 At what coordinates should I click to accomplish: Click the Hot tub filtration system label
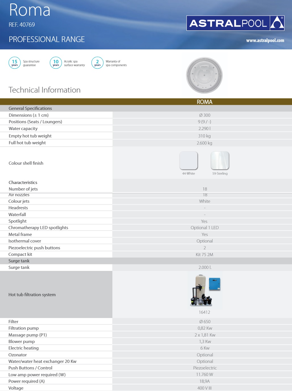(x=32, y=295)
